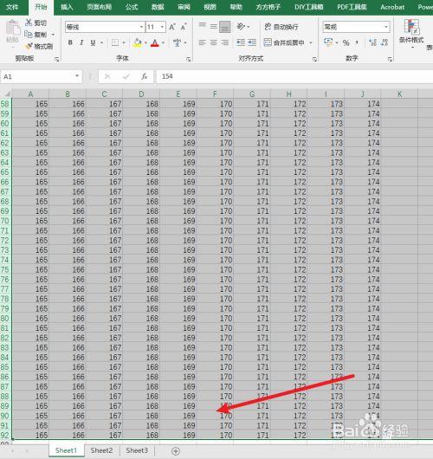Open the font size dropdown
Image resolution: width=433 pixels, height=459 pixels.
tap(162, 27)
